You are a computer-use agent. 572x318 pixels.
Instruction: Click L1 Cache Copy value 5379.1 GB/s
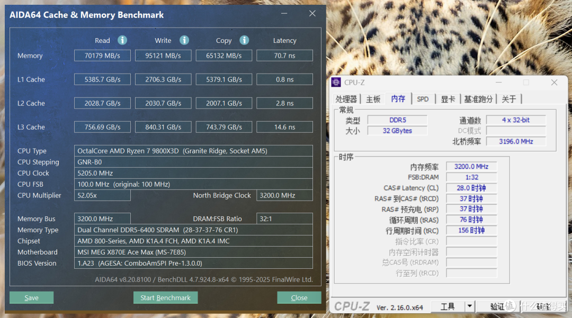(x=224, y=79)
